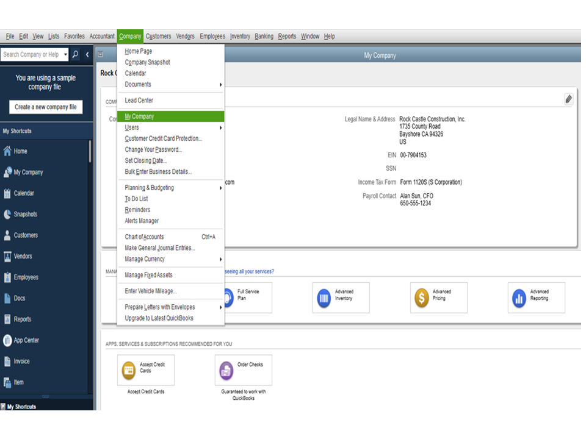
Task: Open the Reports menu in menu bar
Action: (287, 36)
